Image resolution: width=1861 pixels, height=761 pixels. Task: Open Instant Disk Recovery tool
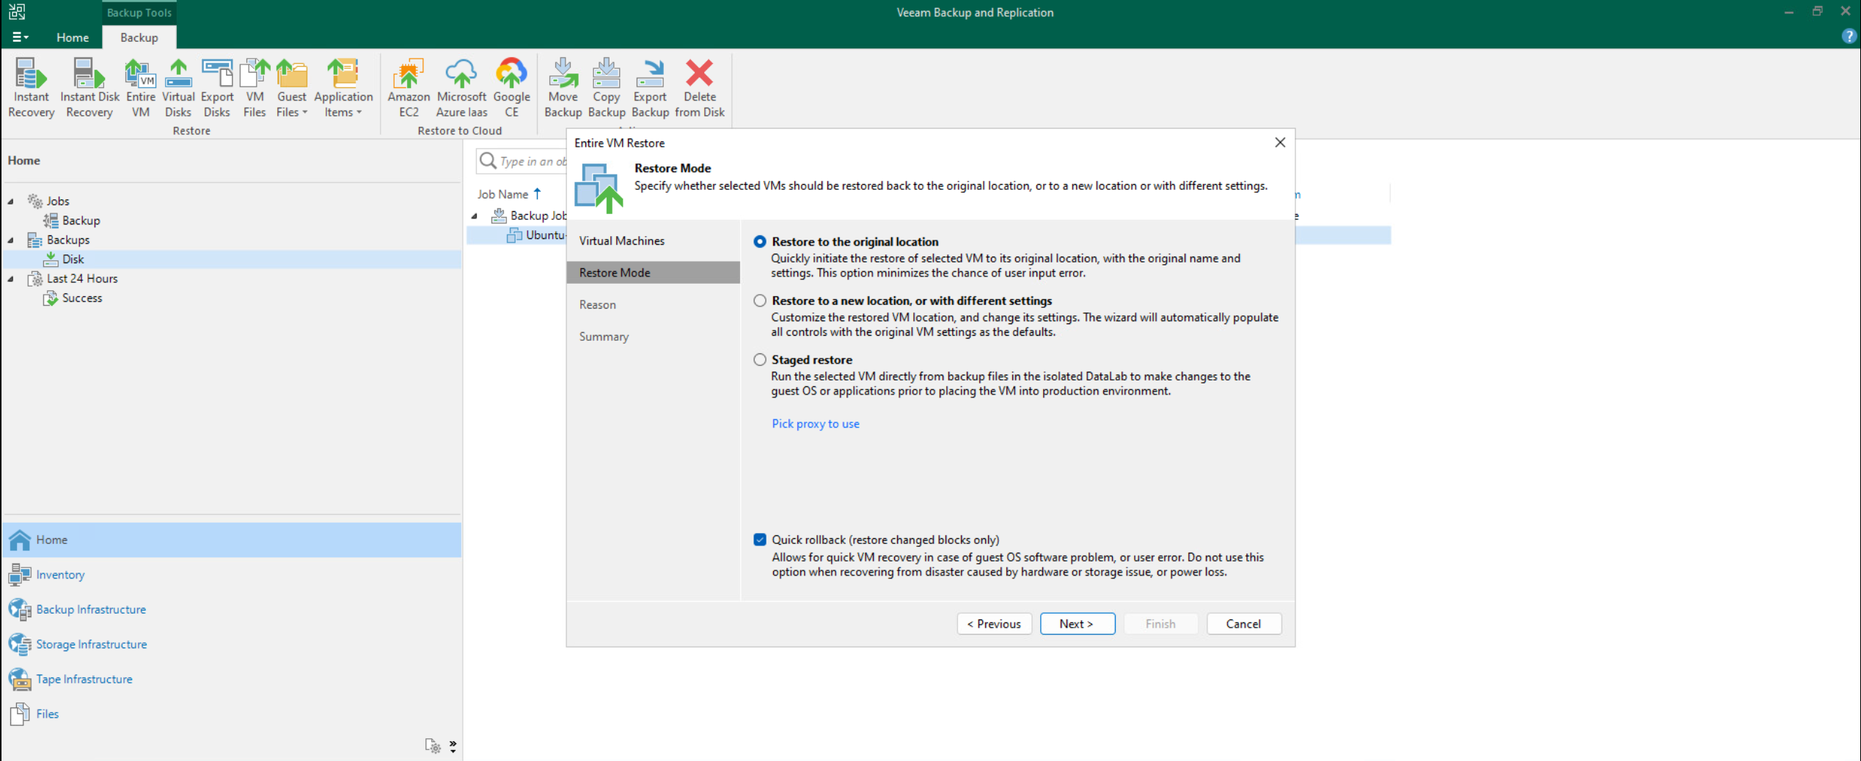(x=89, y=88)
